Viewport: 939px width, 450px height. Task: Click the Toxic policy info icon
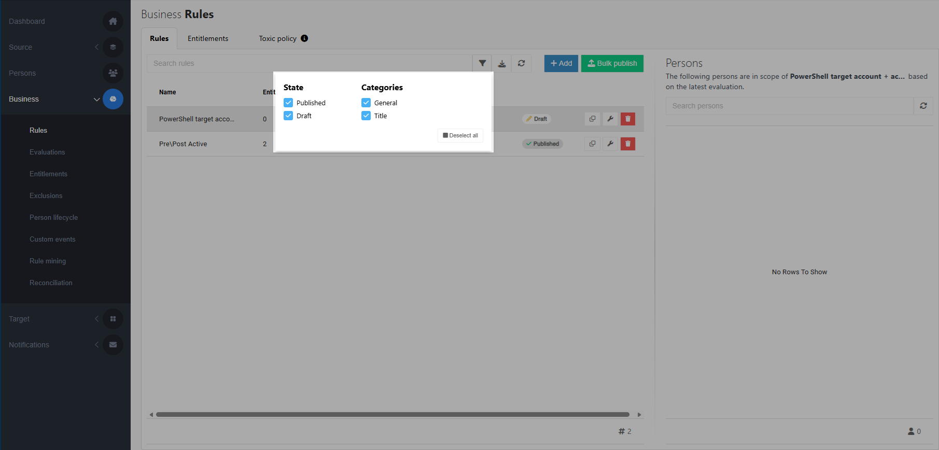(304, 38)
